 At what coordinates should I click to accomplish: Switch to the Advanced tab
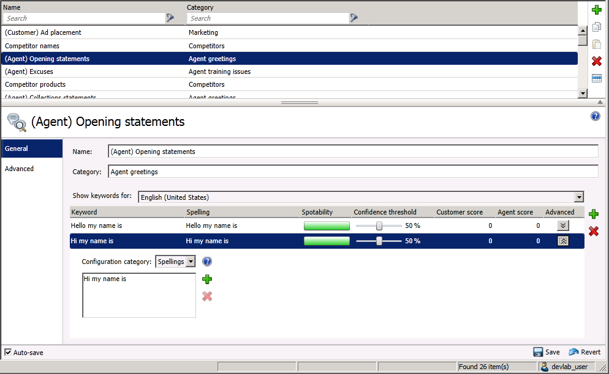click(x=20, y=169)
